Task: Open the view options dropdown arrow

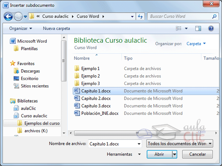Action: pyautogui.click(x=186, y=28)
